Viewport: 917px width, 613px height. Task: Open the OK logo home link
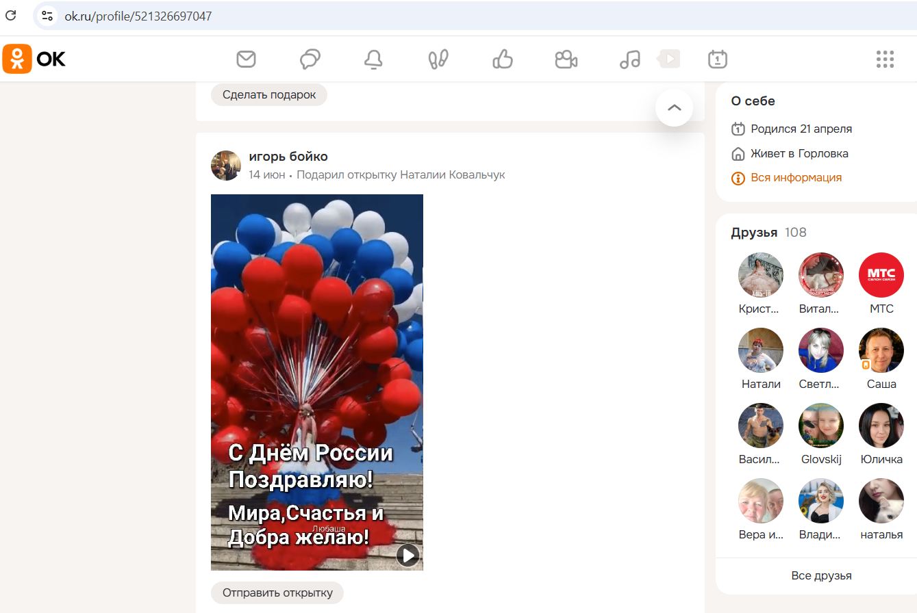(x=34, y=59)
